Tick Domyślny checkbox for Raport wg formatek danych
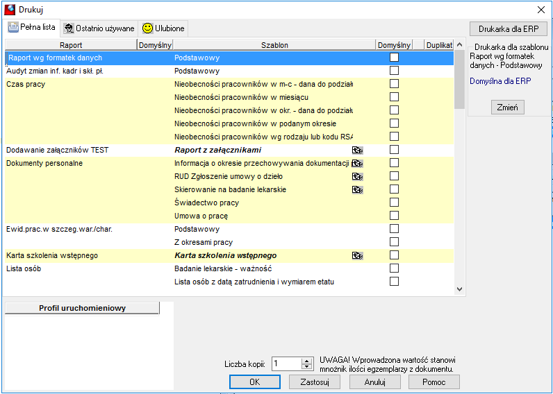Viewport: 553px width, 394px height. 394,58
